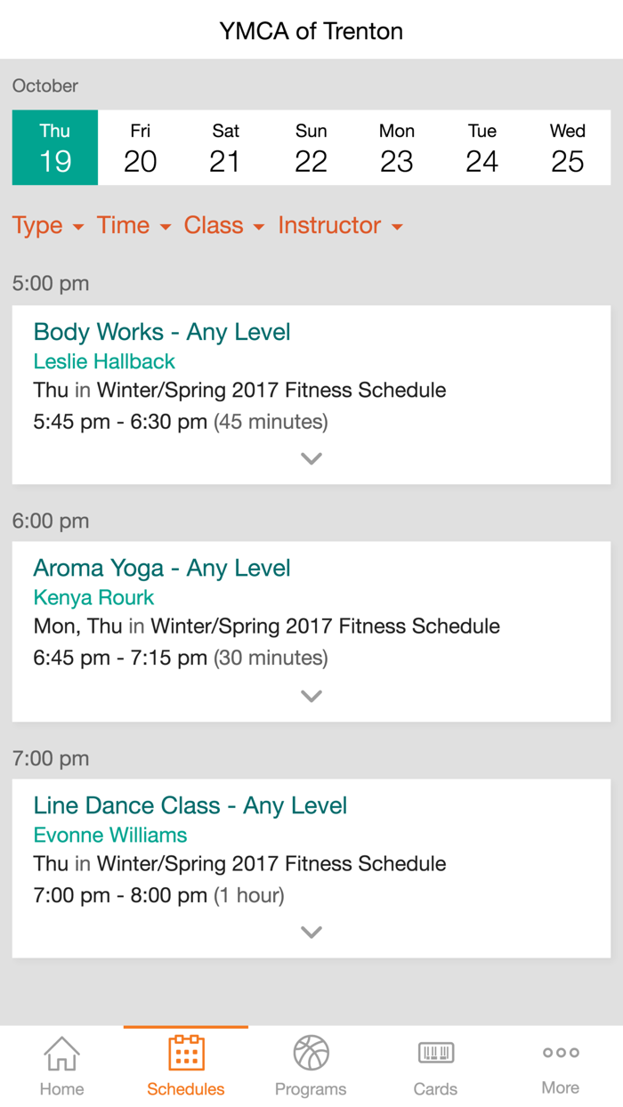The image size is (623, 1107).
Task: Select the Programs basketball icon
Action: 311,1057
